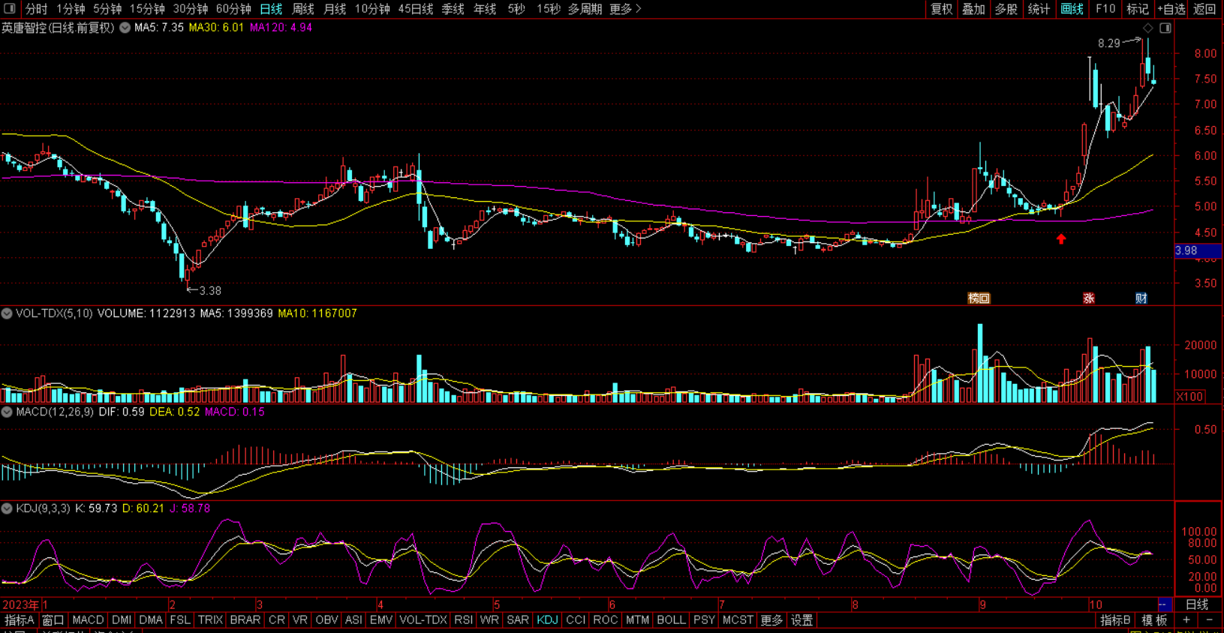The width and height of the screenshot is (1224, 633).
Task: Open the main chart indicator dropdown arrow
Action: (x=125, y=28)
